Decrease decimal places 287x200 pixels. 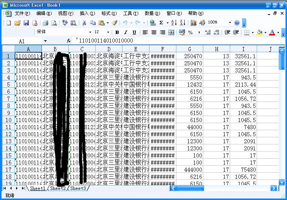tap(216, 32)
